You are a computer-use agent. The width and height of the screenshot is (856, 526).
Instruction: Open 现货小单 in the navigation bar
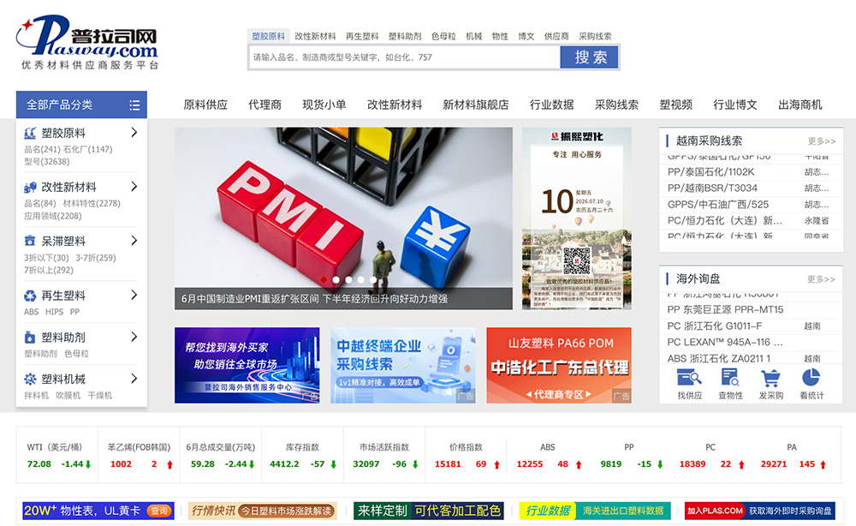(324, 105)
